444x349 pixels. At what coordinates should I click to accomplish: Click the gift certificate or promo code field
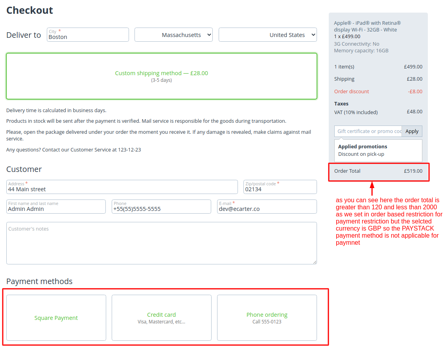368,131
